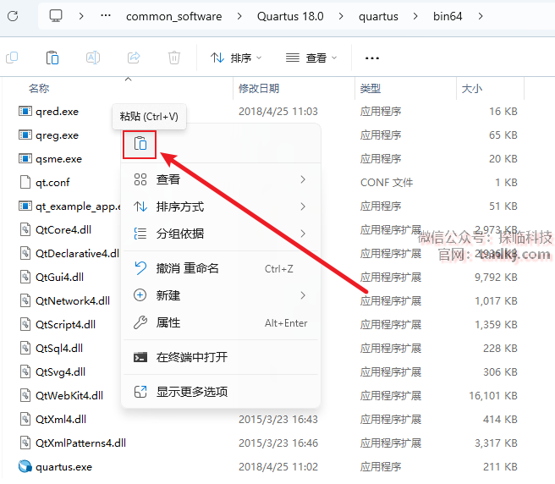Select the QtSql4.dll file icon
The width and height of the screenshot is (555, 484).
click(x=25, y=348)
